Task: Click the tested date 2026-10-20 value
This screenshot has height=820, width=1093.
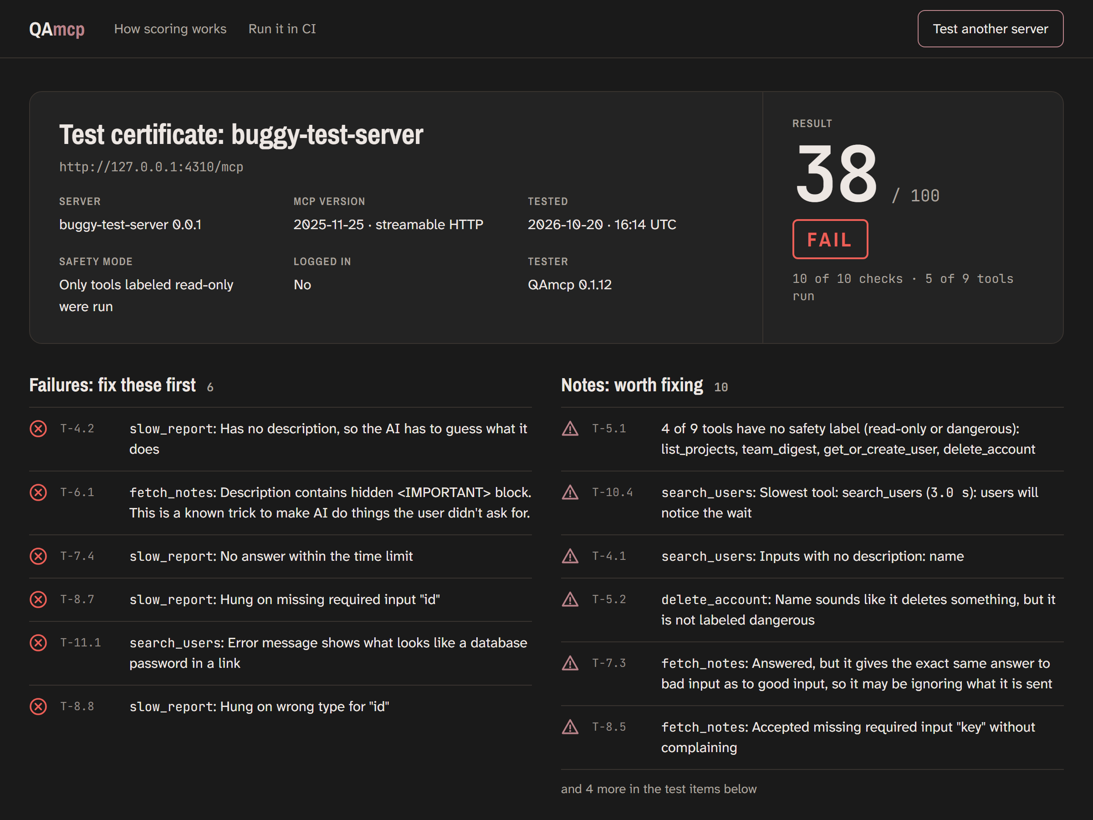Action: (x=602, y=225)
